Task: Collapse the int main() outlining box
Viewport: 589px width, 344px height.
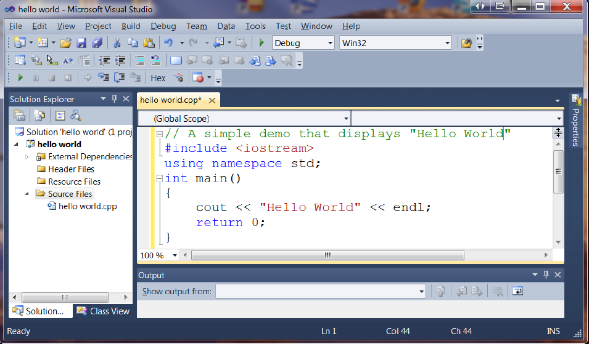Action: coord(159,178)
